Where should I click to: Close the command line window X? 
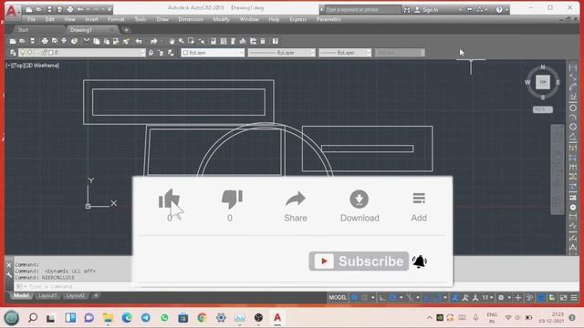[x=9, y=265]
